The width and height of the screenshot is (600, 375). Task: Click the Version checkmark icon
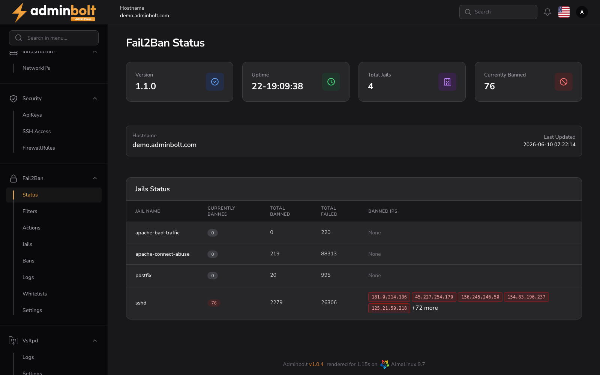point(215,82)
